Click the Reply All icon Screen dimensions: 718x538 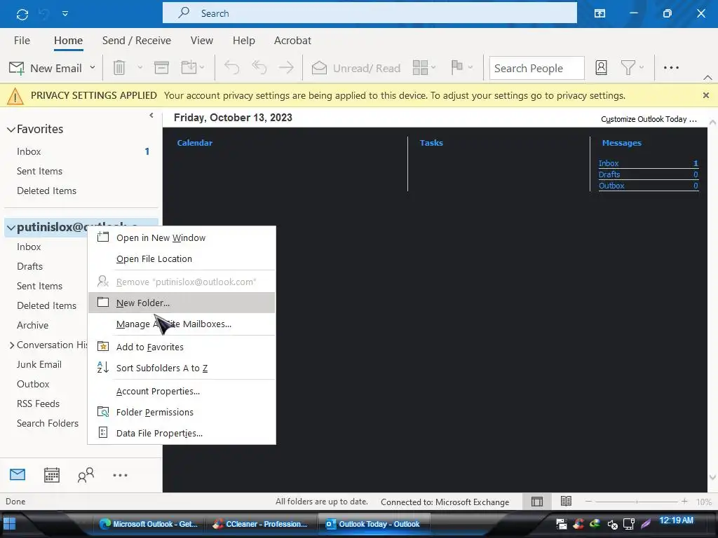[x=259, y=68]
